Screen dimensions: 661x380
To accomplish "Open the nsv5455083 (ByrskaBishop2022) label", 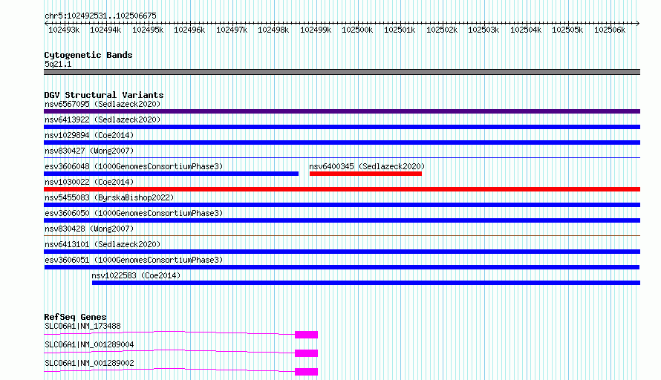I will [109, 197].
